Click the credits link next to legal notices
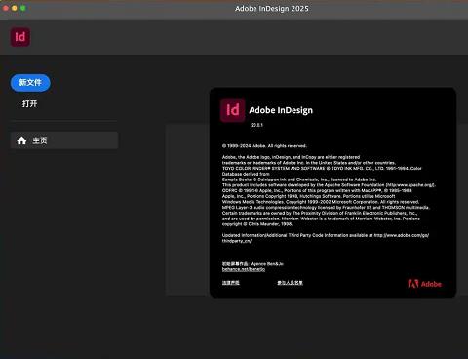Image resolution: width=468 pixels, height=359 pixels. [290, 283]
